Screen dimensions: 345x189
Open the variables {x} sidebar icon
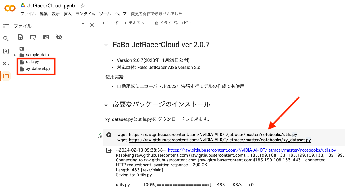point(6,51)
